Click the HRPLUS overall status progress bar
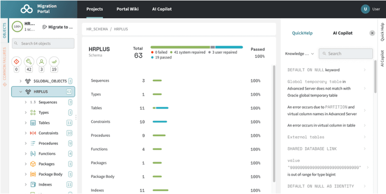The image size is (386, 194). point(197,47)
